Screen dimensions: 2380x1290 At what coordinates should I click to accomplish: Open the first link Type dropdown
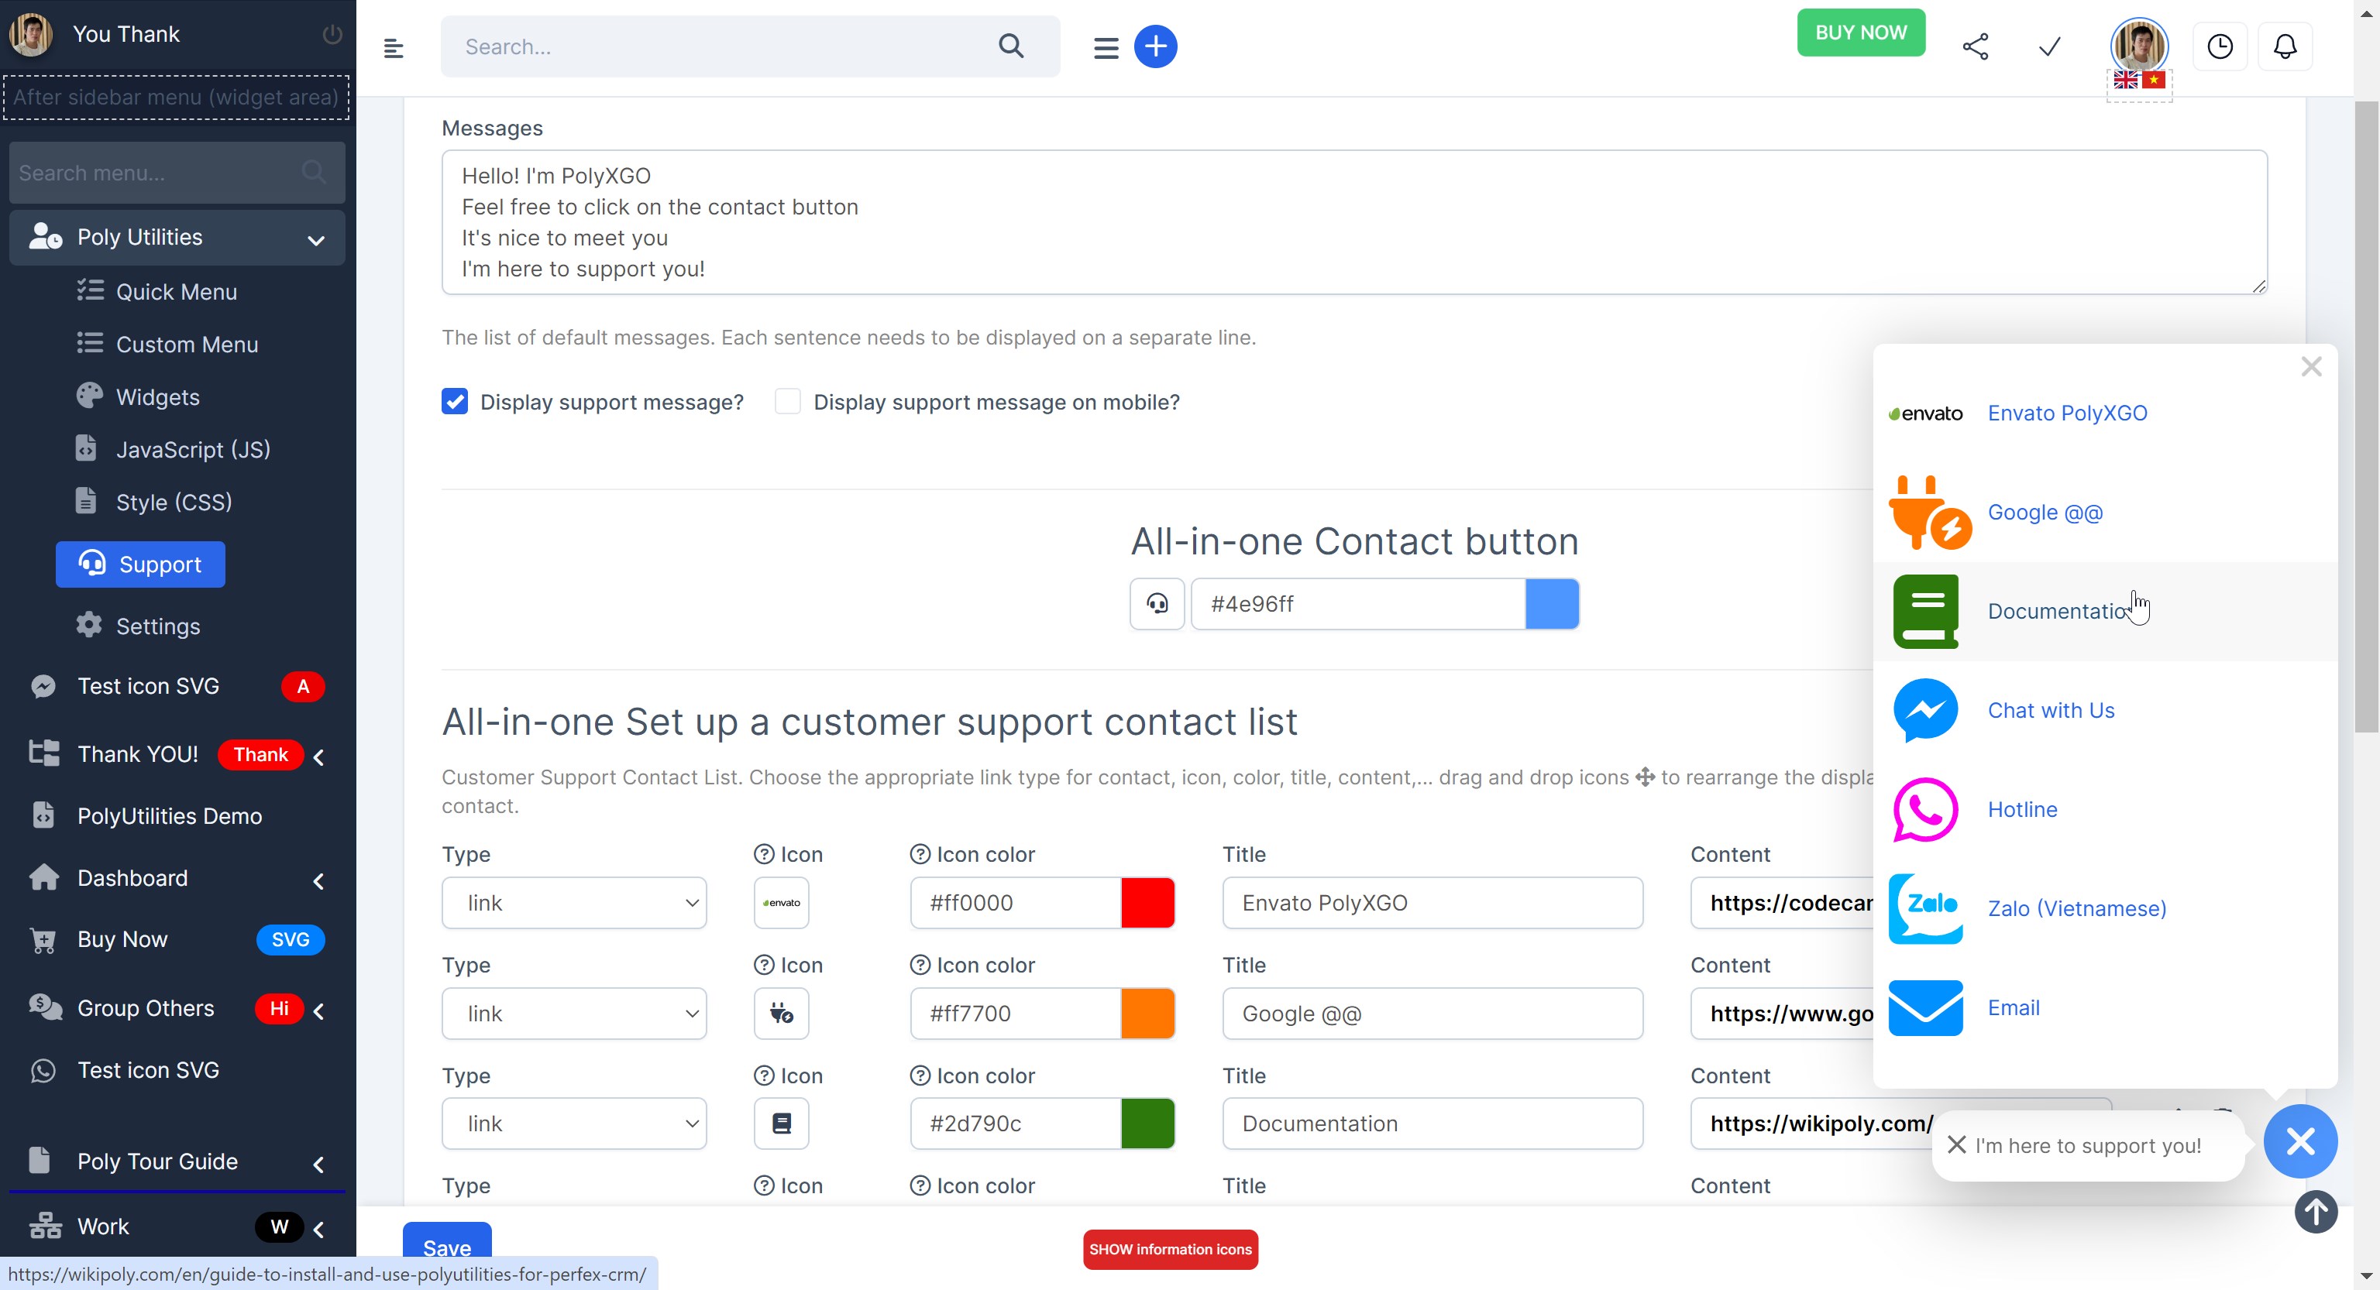(x=574, y=902)
